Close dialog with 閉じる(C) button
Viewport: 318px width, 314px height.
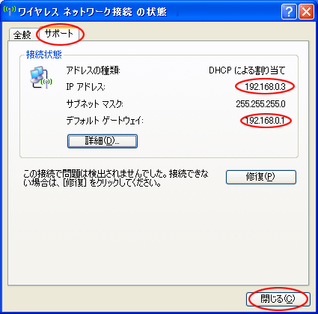pos(278,299)
